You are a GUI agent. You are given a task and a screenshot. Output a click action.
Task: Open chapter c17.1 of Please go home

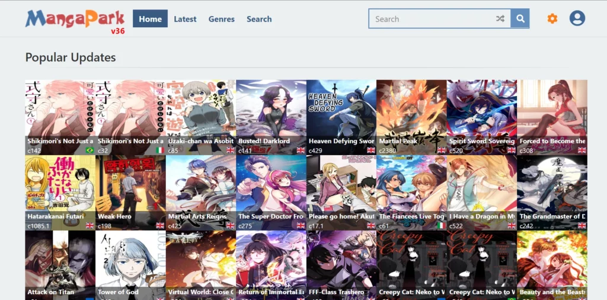pos(317,225)
